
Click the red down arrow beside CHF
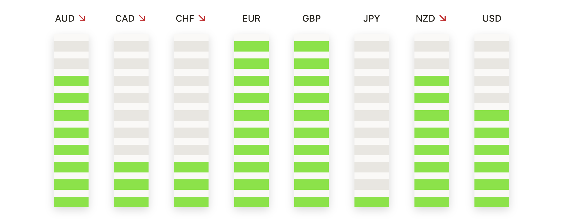coord(202,18)
